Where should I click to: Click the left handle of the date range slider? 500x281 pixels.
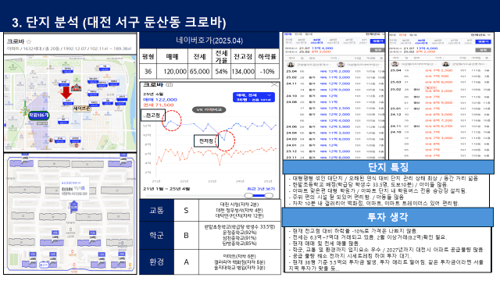tap(248, 195)
